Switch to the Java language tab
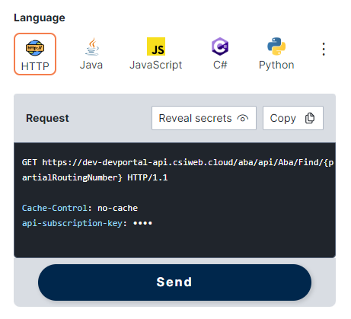 click(91, 54)
